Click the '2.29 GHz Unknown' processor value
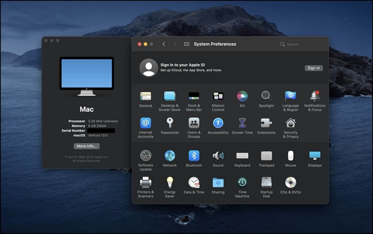 click(103, 121)
